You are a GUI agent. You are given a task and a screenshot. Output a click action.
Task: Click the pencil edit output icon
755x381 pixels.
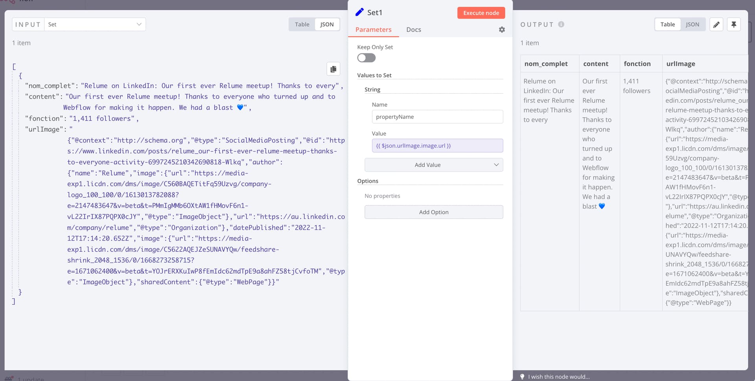click(716, 24)
